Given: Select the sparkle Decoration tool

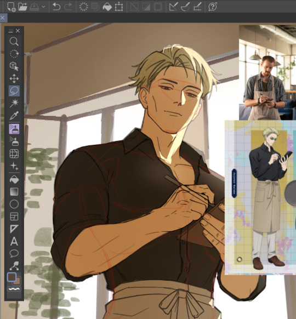Looking at the screenshot, I should (x=14, y=166).
